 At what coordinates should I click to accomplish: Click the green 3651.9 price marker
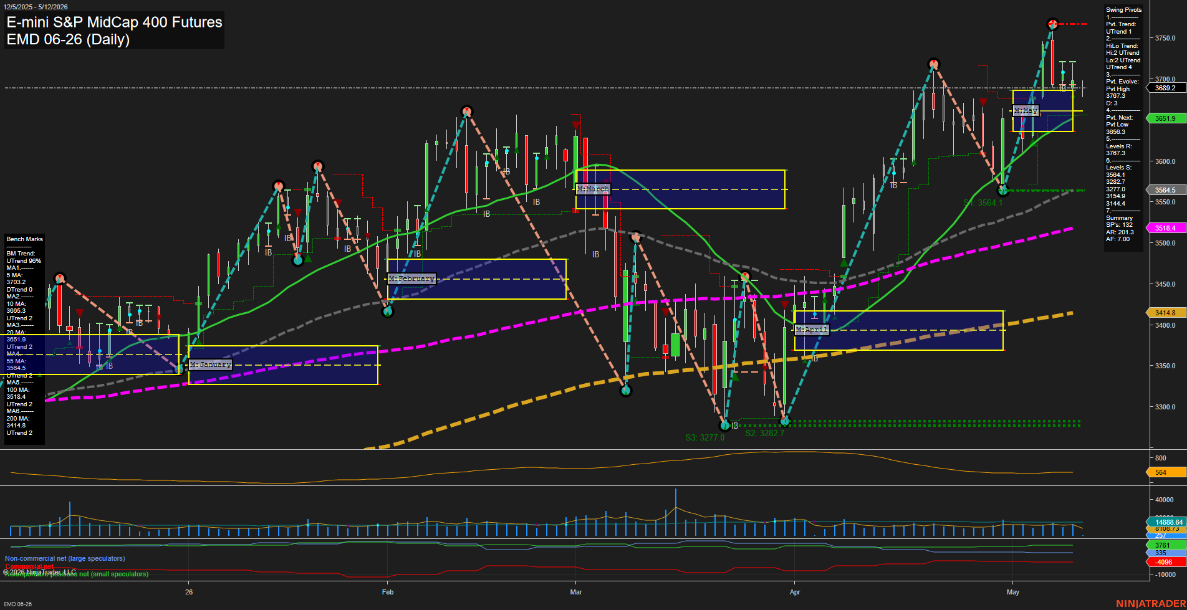click(x=1165, y=118)
